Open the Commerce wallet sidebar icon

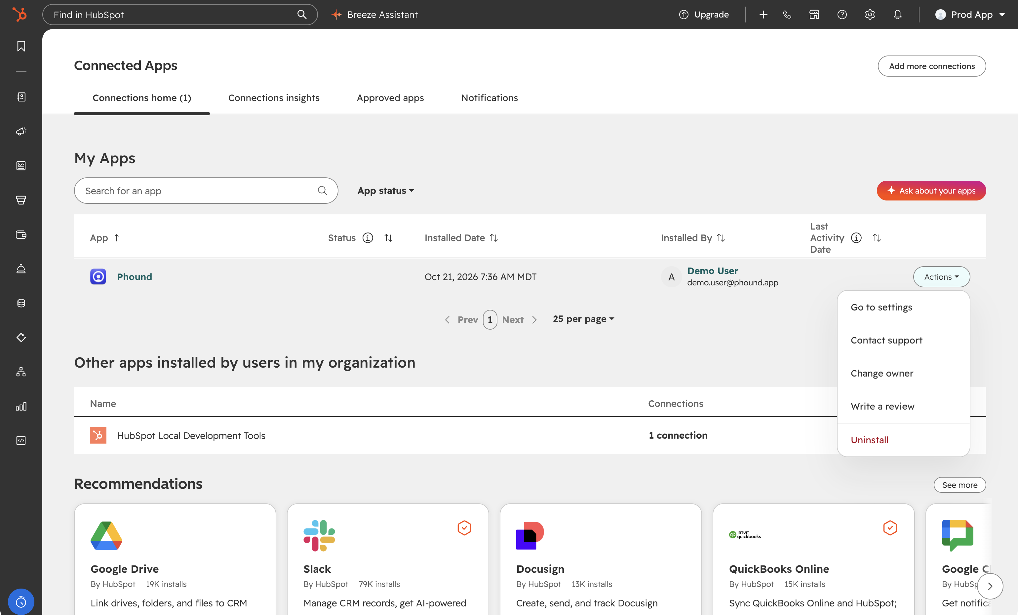click(x=21, y=235)
